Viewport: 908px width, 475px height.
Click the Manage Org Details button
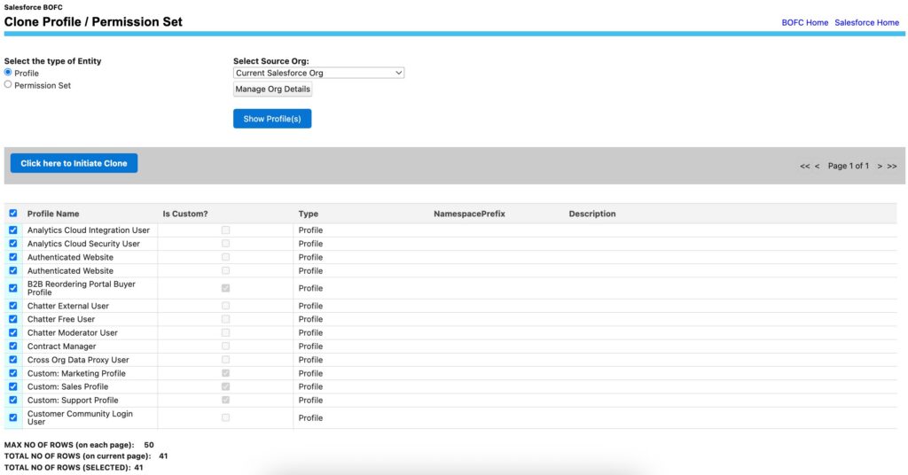(x=272, y=90)
